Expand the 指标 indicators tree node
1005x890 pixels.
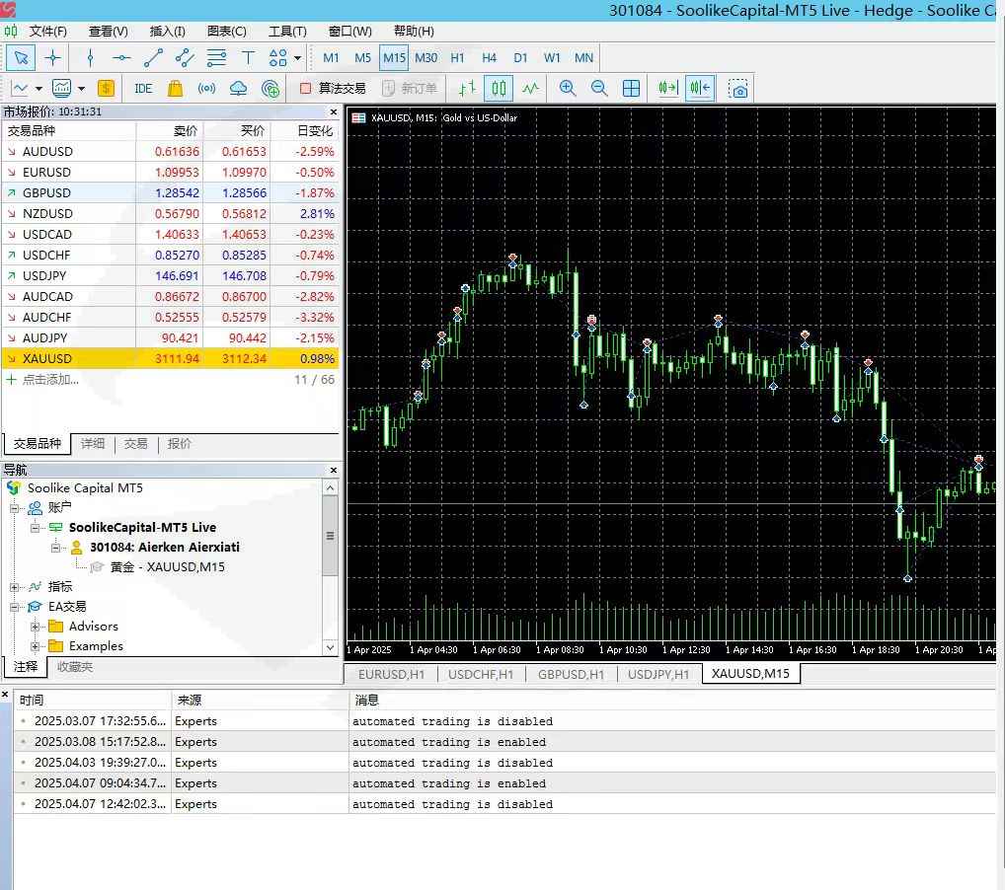click(x=16, y=587)
